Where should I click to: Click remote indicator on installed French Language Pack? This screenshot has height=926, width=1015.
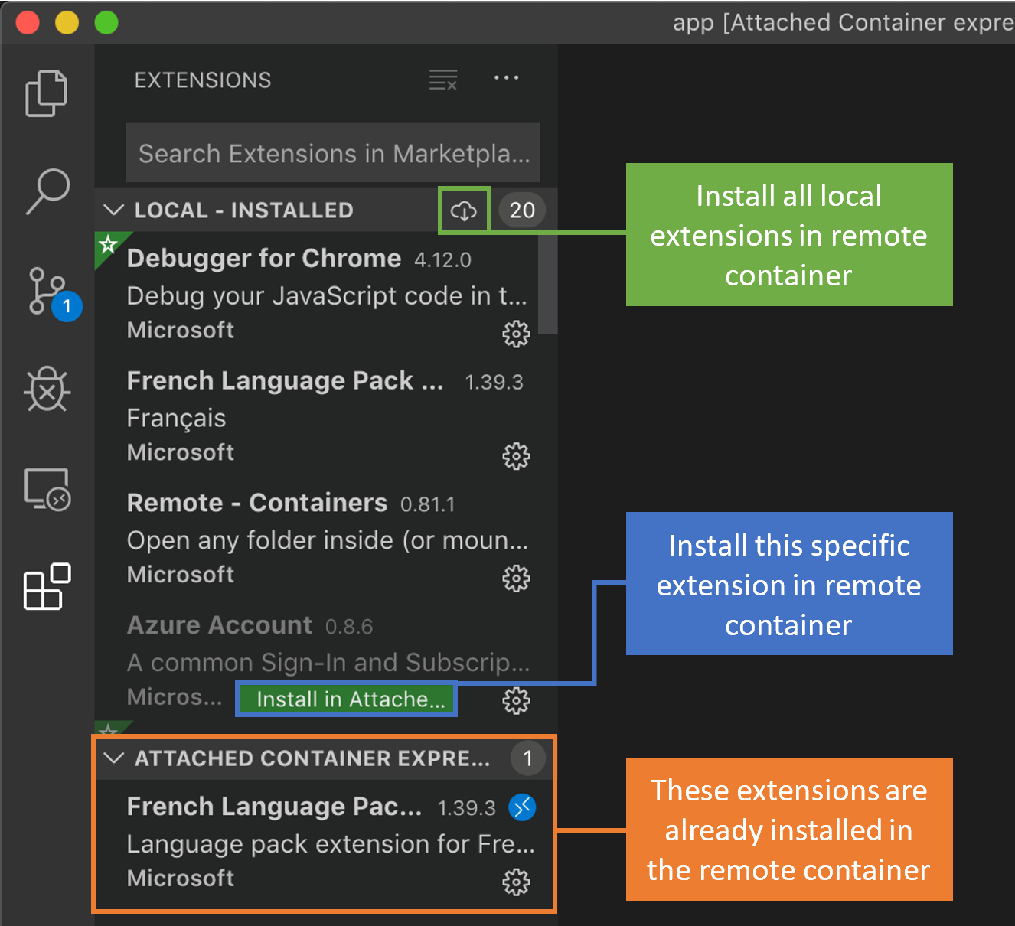point(522,807)
